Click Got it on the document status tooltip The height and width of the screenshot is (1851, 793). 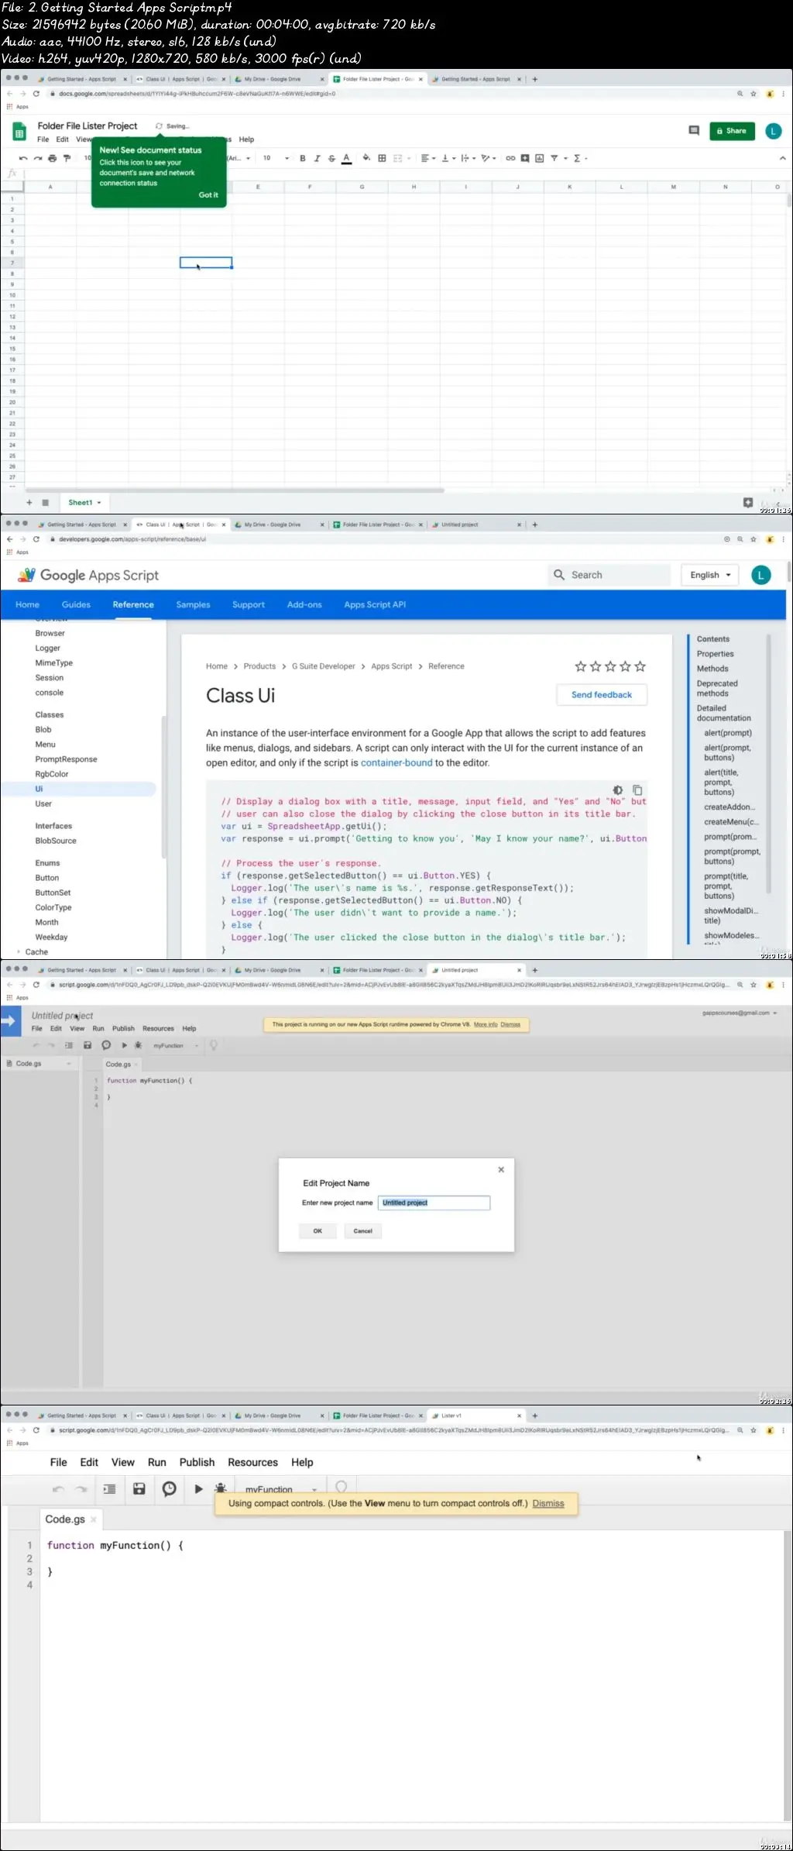tap(208, 194)
